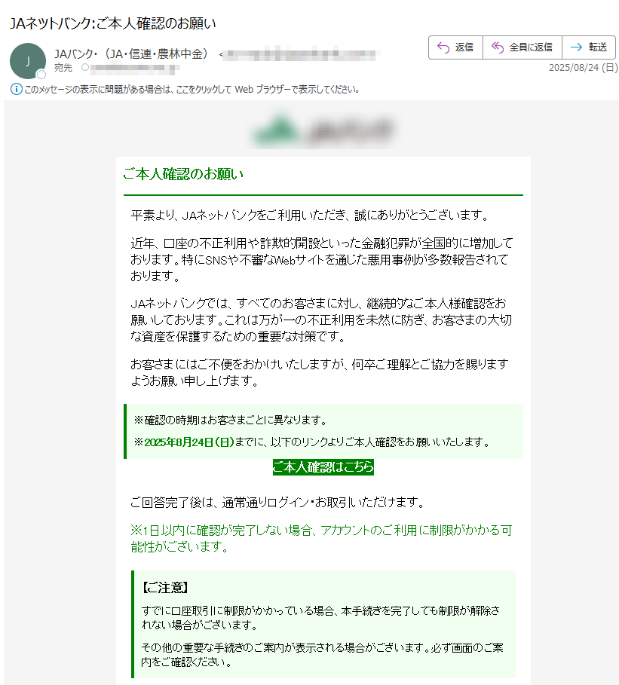Click the email subject JAネットバンク:ご本人確認のお願い
Screen dimensions: 619x685
[x=113, y=23]
